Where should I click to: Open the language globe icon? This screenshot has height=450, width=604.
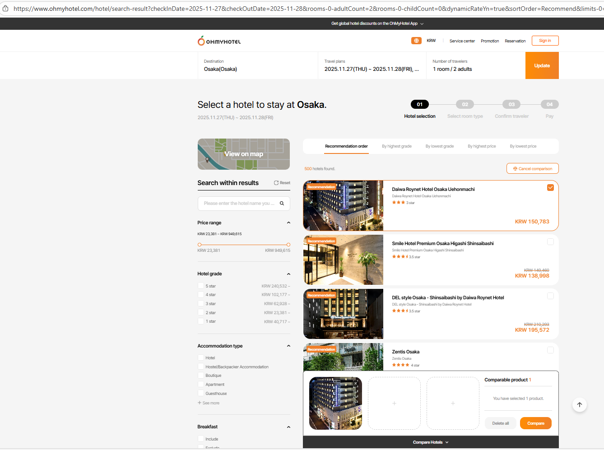416,41
